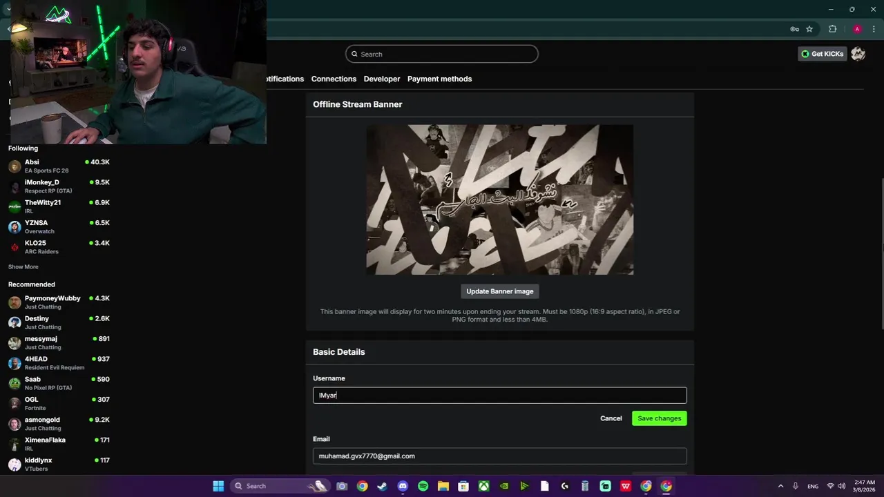
Task: Open the red WPS Office taskbar icon
Action: [626, 486]
